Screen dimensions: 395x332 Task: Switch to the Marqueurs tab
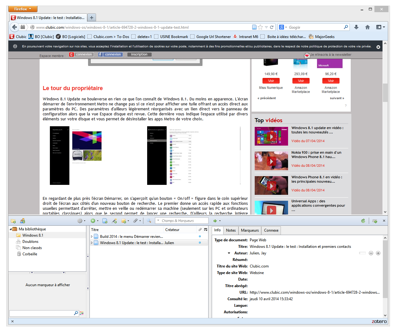coord(250,230)
